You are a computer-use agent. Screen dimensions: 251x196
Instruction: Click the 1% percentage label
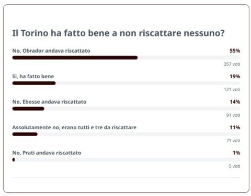click(236, 153)
